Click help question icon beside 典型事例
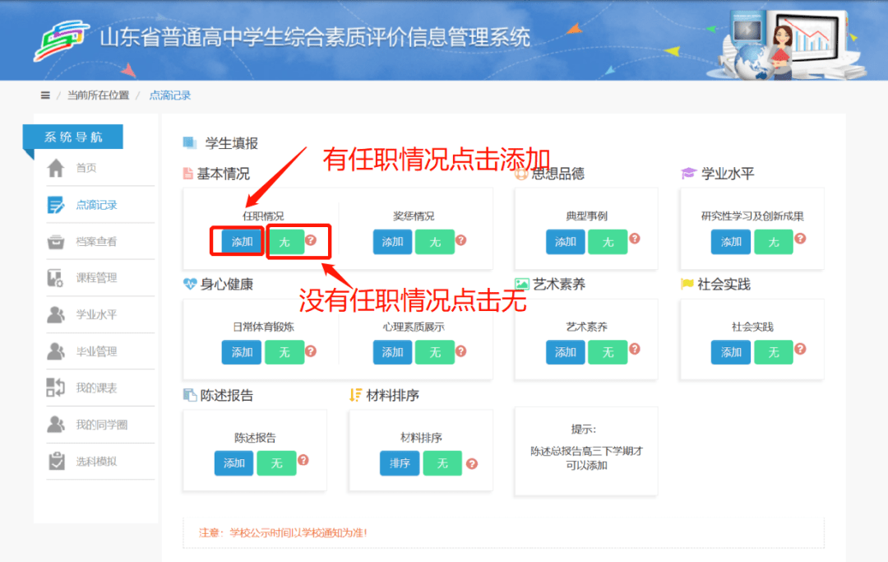Screen dimensions: 888x562 click(634, 239)
